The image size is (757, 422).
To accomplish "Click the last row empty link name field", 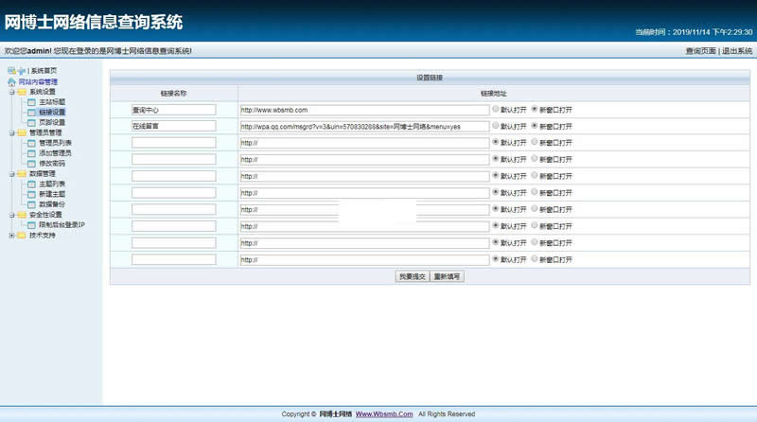I will click(x=174, y=260).
